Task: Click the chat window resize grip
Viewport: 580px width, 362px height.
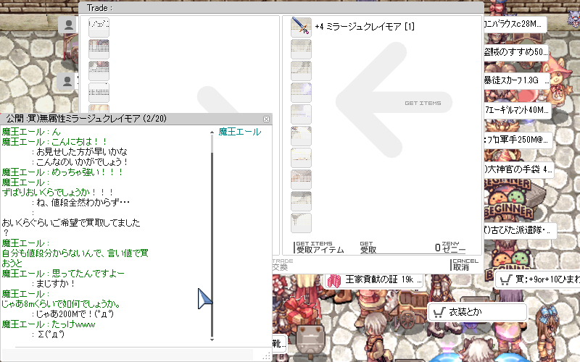Action: coord(266,356)
